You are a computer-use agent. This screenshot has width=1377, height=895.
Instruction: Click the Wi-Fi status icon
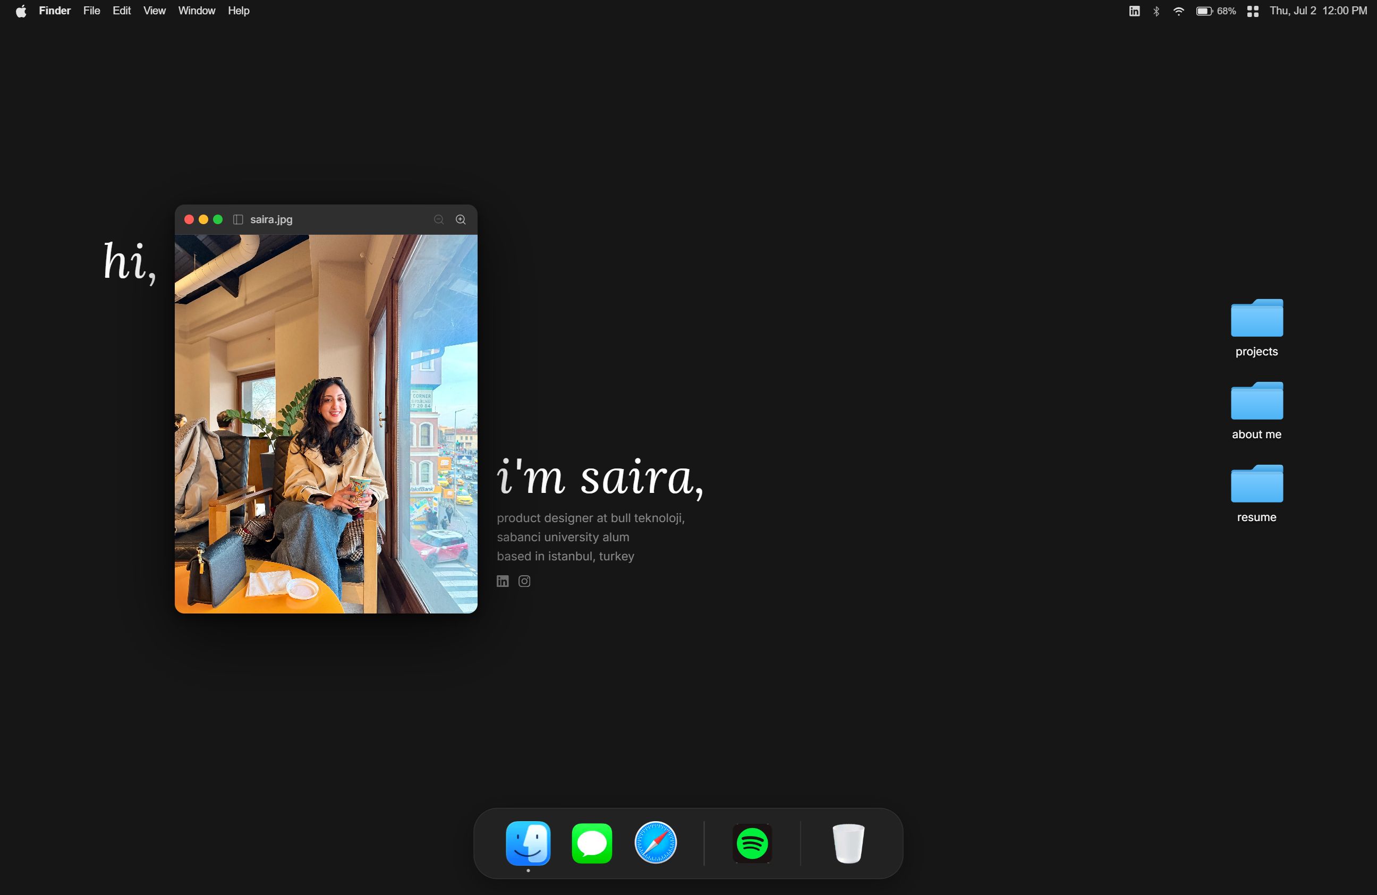(x=1178, y=11)
